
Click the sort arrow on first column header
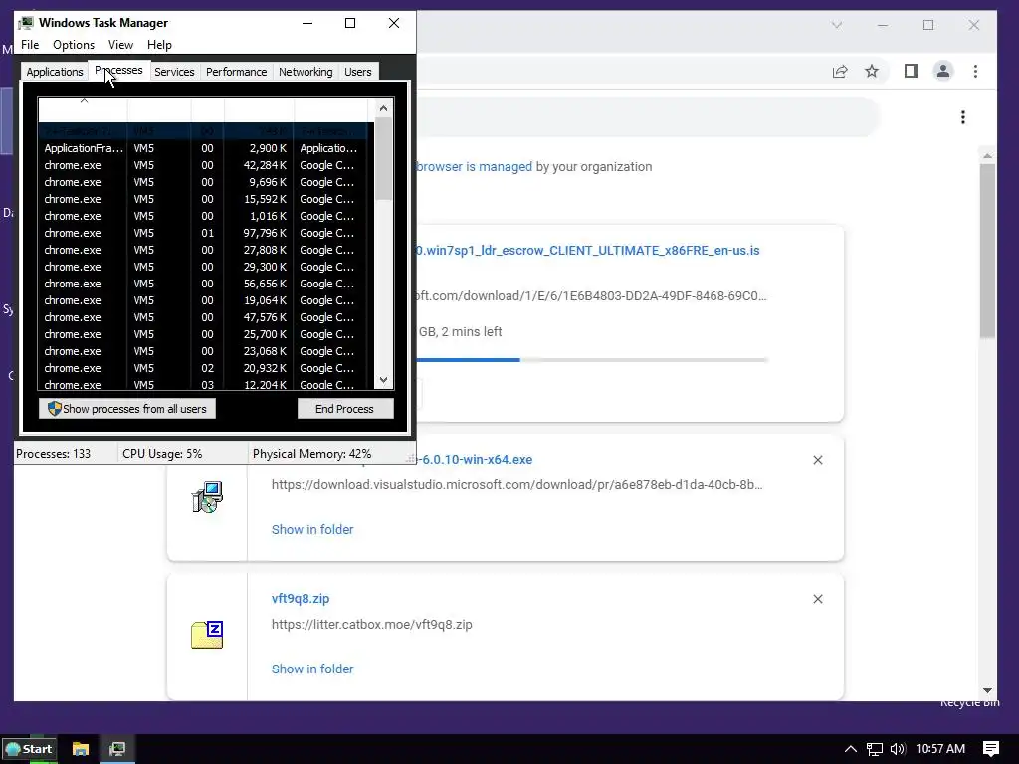coord(84,100)
